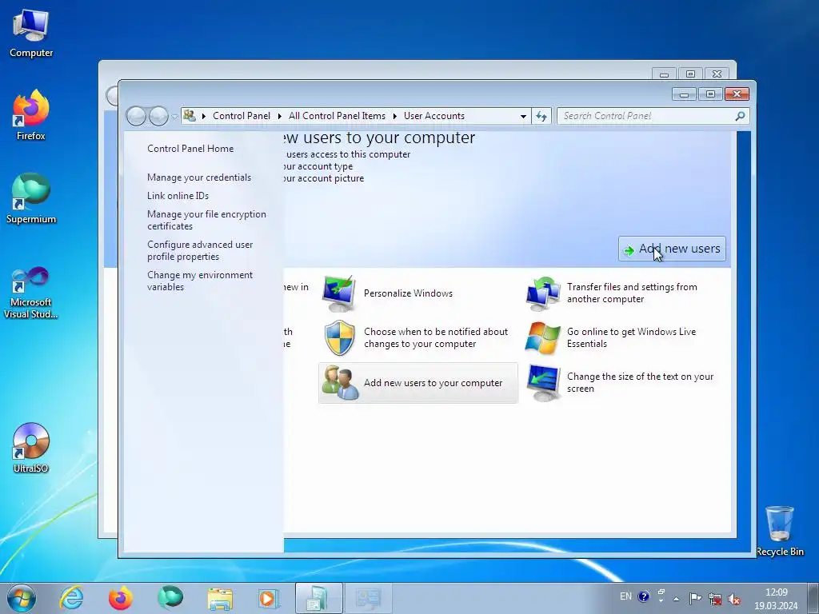Click the Control Panel breadcrumb

tap(242, 116)
